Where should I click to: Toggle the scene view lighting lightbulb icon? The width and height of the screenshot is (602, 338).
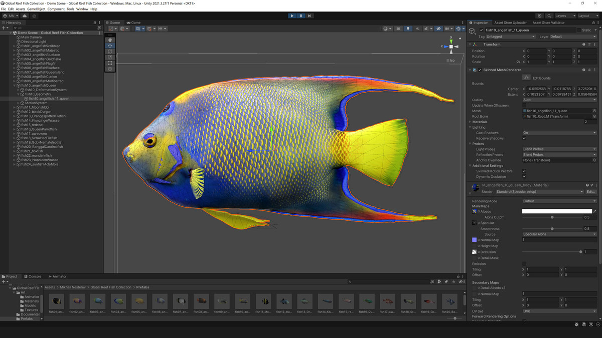408,29
